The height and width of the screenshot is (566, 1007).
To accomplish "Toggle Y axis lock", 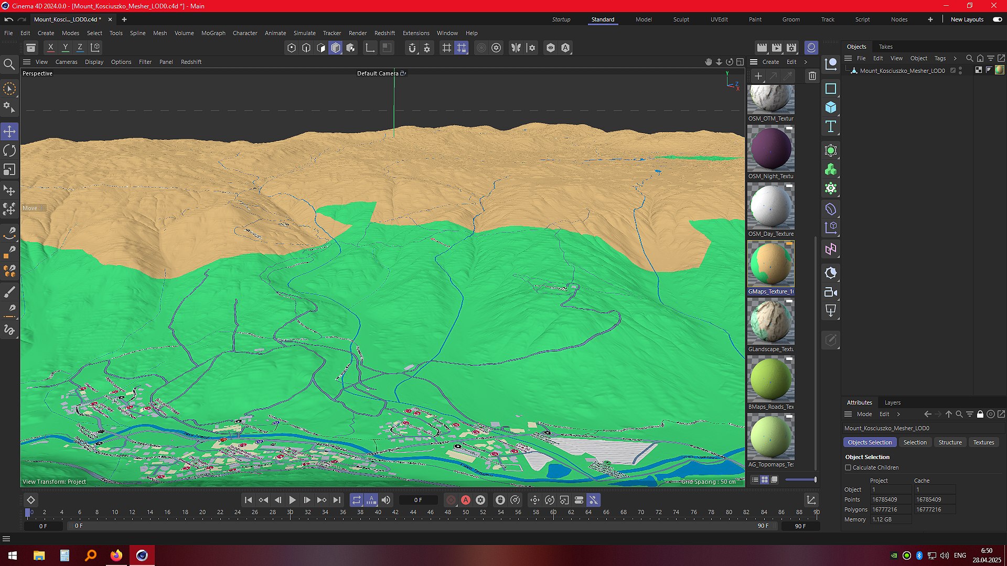I will click(66, 47).
